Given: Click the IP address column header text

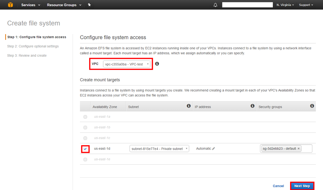Looking at the screenshot, I should click(203, 107).
